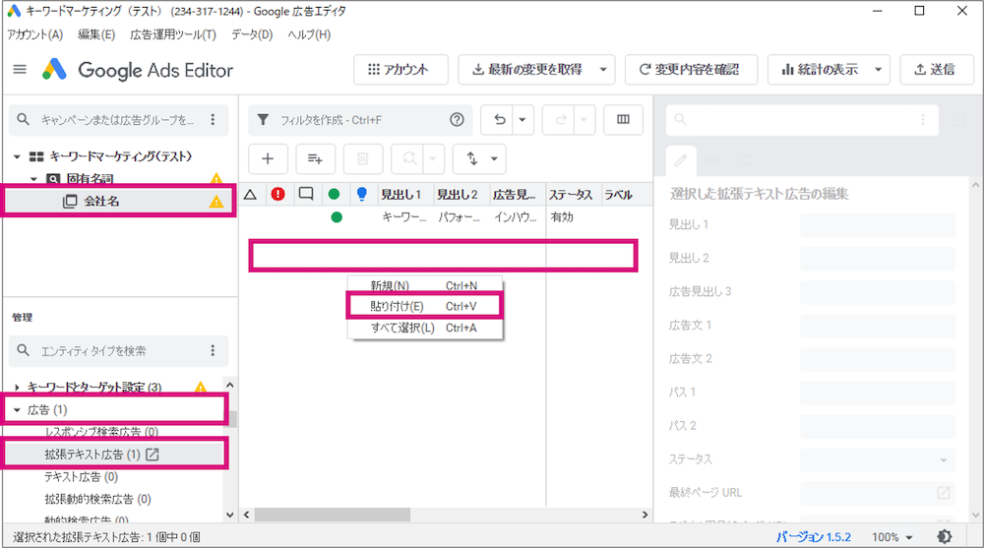This screenshot has width=984, height=548.
Task: Open dropdown beside import/export arrows
Action: pyautogui.click(x=495, y=158)
